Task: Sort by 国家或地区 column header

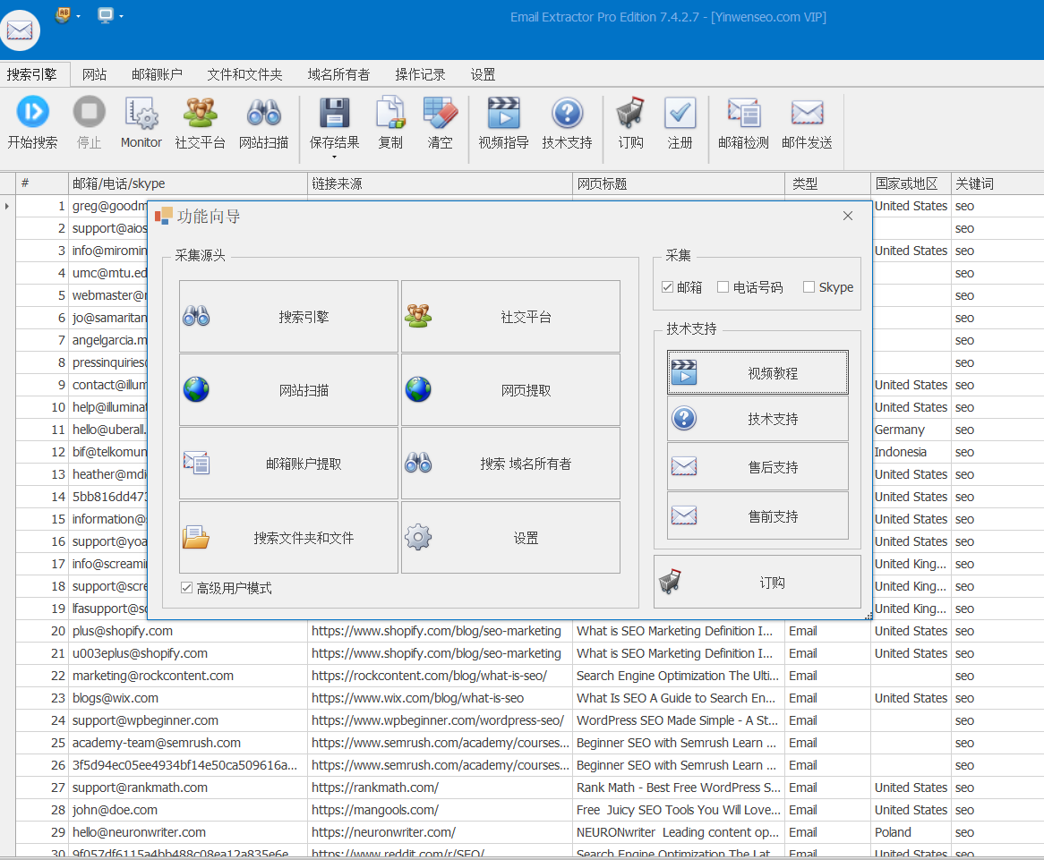Action: pyautogui.click(x=911, y=183)
